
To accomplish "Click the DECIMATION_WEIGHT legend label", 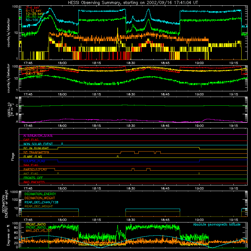I will tap(40, 198).
